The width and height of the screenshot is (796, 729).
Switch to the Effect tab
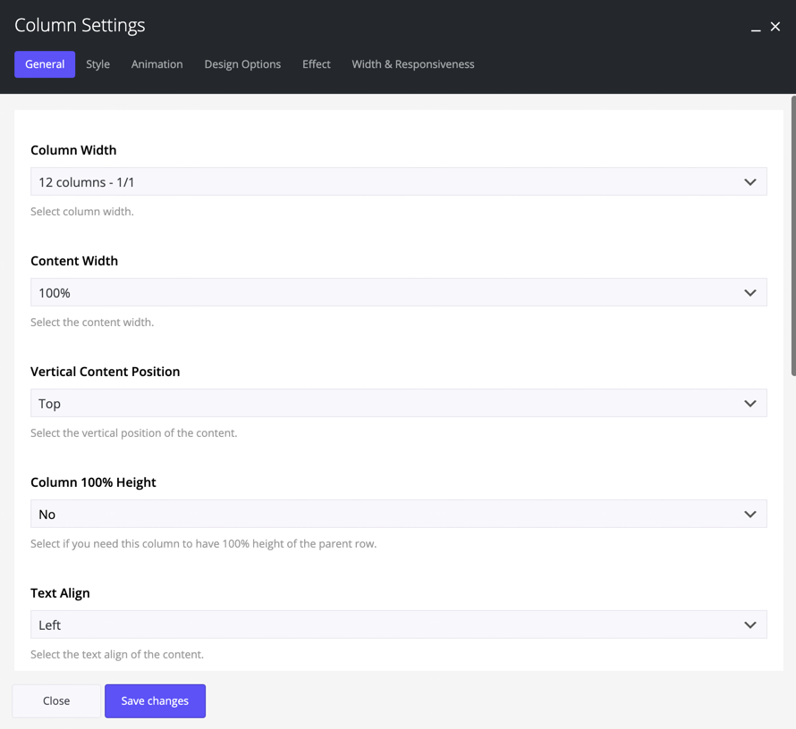(x=316, y=64)
